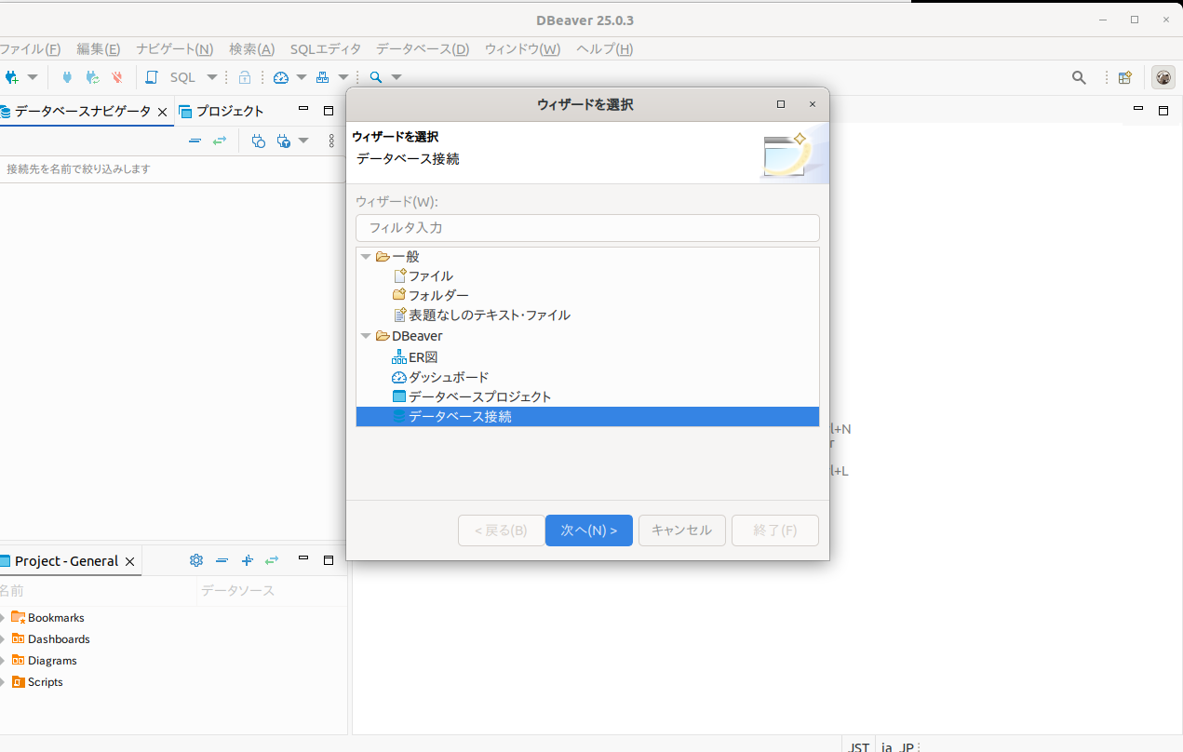Click the transaction lock icon in toolbar
Screen dimensions: 1183x752
(x=245, y=77)
